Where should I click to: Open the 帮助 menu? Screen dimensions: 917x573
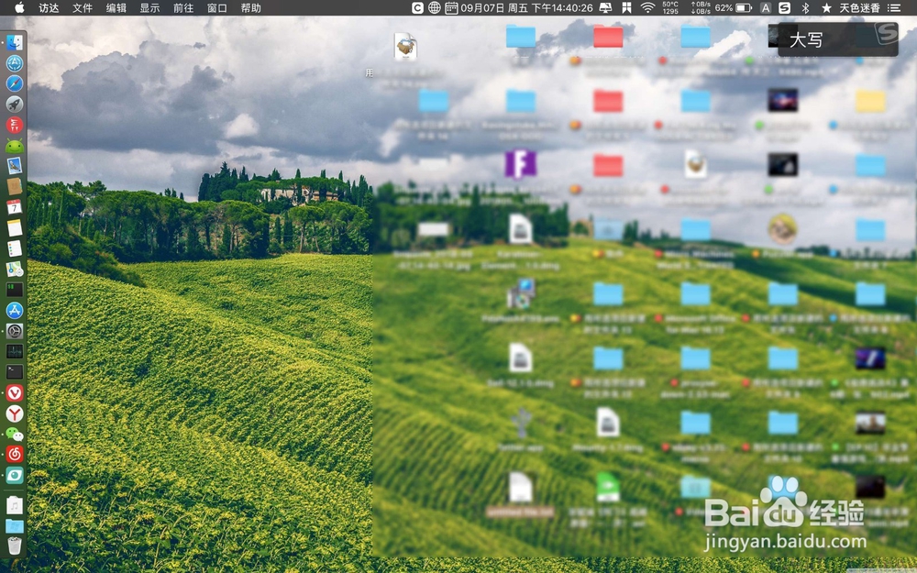click(251, 7)
